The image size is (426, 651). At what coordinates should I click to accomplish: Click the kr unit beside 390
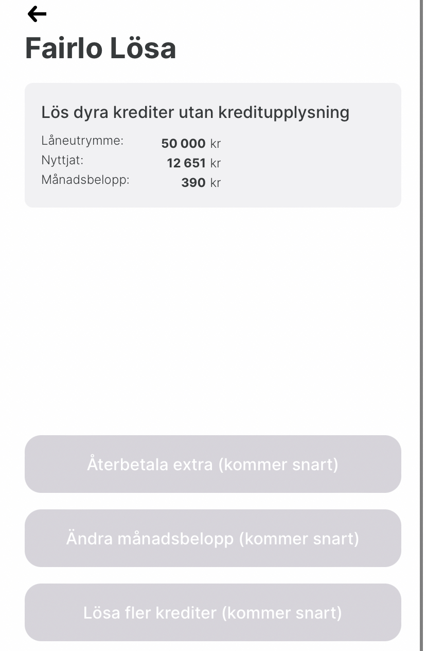pyautogui.click(x=215, y=183)
